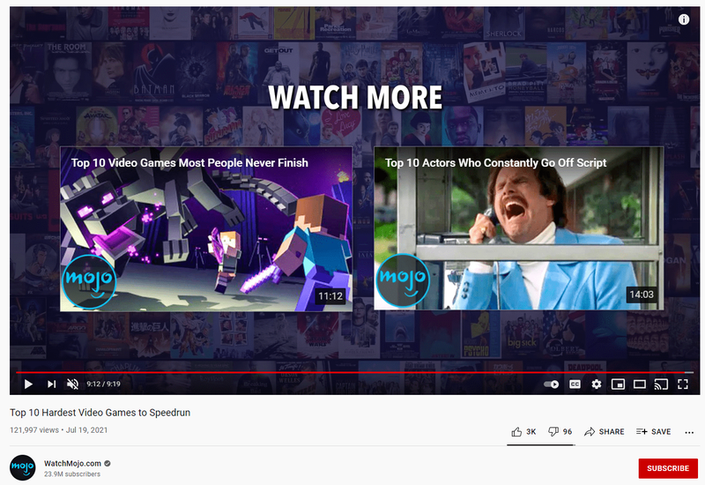
Task: Switch to theater mode
Action: point(640,384)
